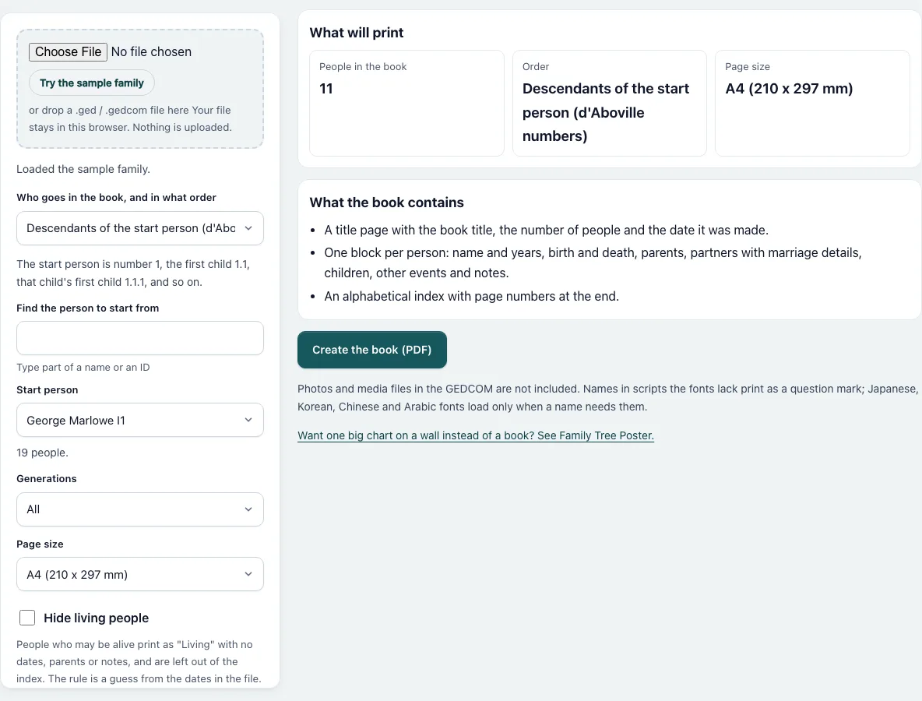Click the chevron on Descendants order select
The width and height of the screenshot is (922, 701).
coord(248,228)
